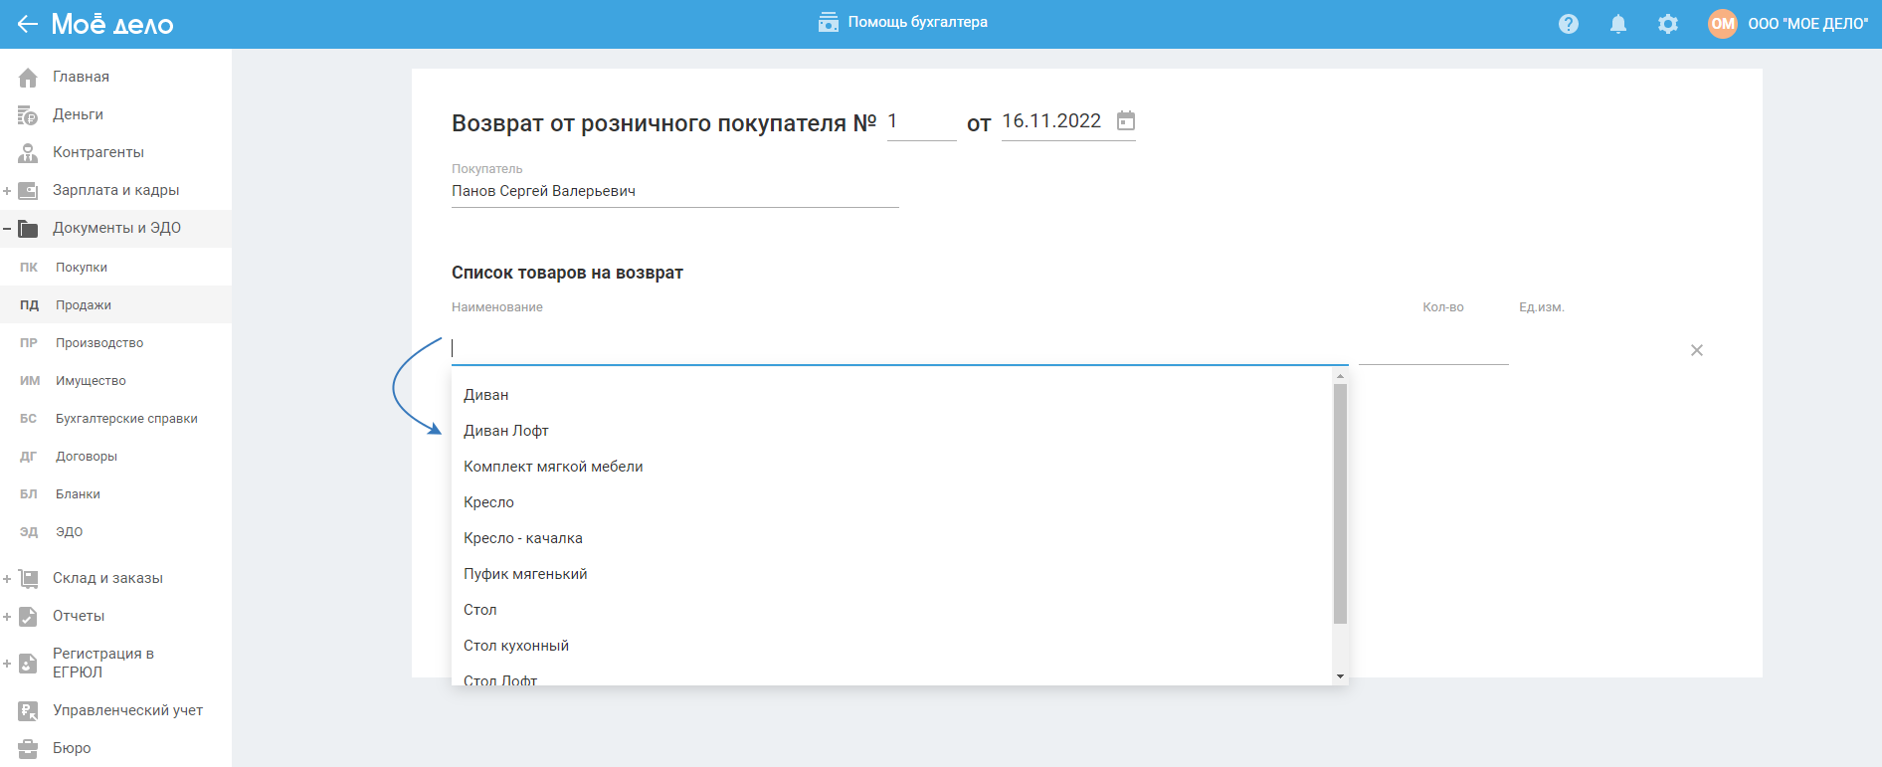The height and width of the screenshot is (767, 1882).
Task: Open the ЭДО submenu item
Action: point(69,532)
